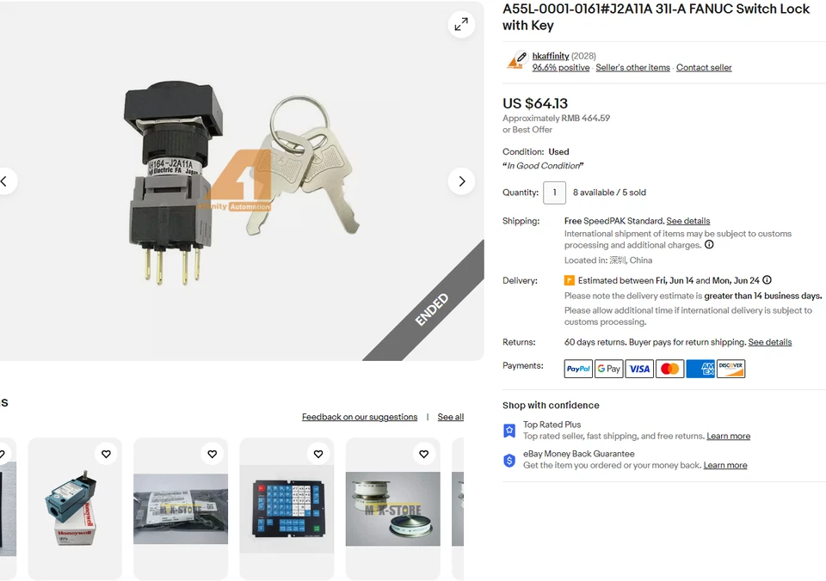Expand product image to fullscreen
This screenshot has width=826, height=581.
pos(461,24)
